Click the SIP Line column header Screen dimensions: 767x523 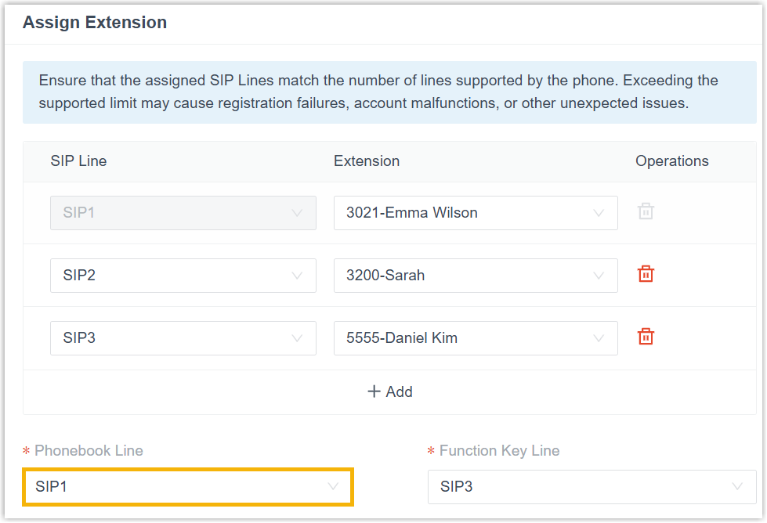tap(78, 161)
